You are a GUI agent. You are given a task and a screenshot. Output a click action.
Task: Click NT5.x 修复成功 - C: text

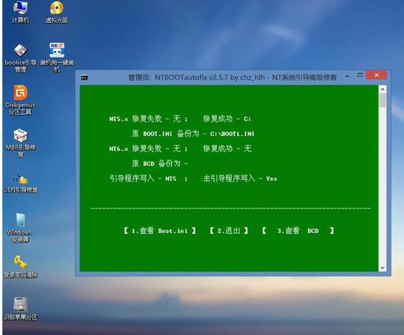coord(227,119)
